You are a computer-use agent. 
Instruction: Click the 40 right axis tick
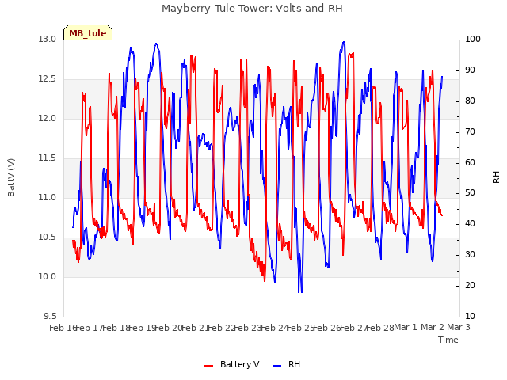click(x=470, y=223)
